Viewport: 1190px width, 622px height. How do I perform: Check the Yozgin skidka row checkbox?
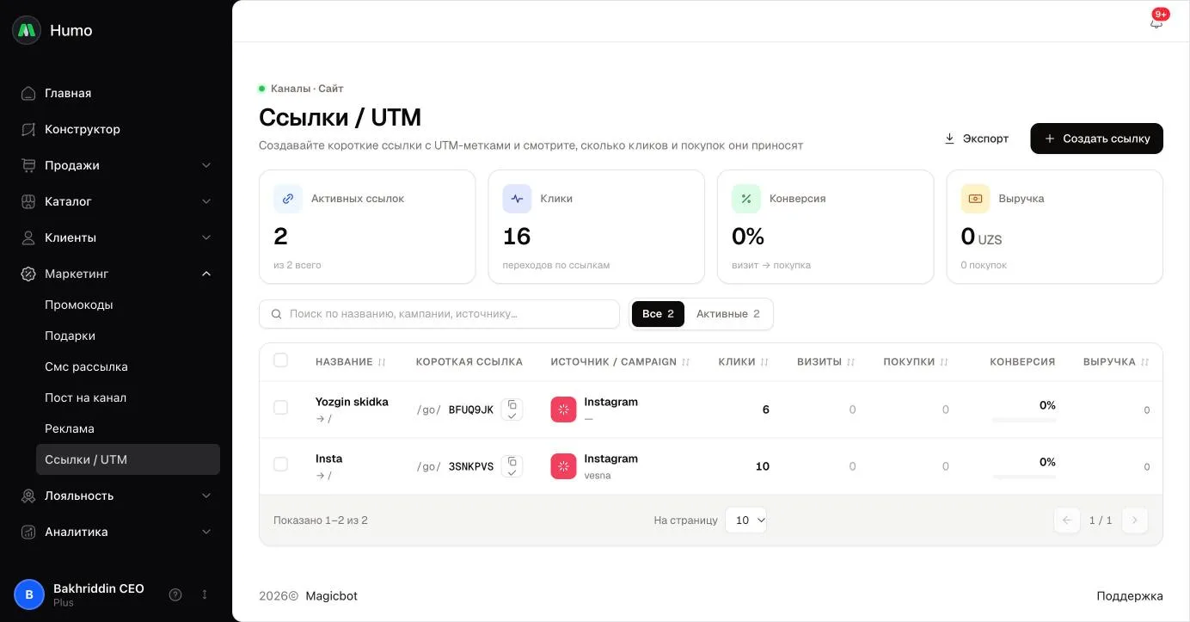[280, 408]
